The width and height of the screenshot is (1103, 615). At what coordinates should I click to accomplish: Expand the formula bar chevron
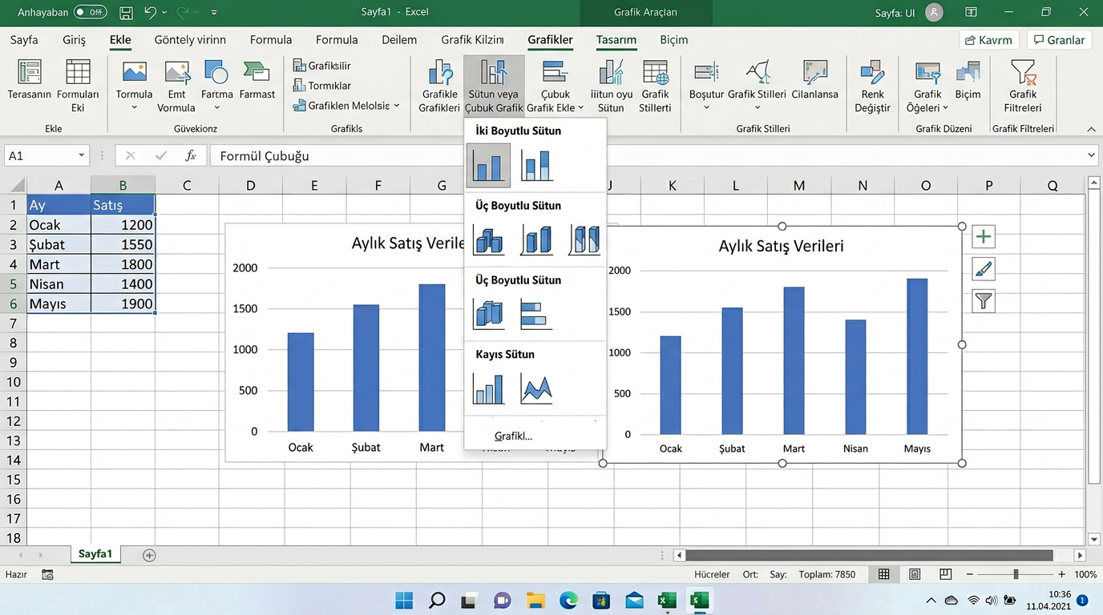(1091, 155)
